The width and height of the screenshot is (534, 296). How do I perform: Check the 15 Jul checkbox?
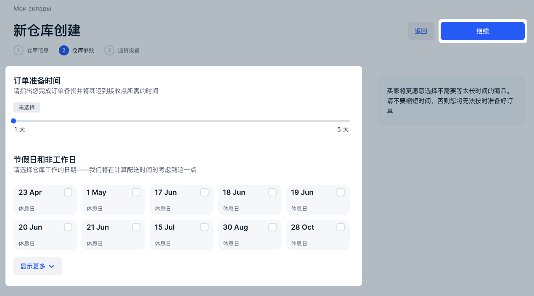click(204, 227)
